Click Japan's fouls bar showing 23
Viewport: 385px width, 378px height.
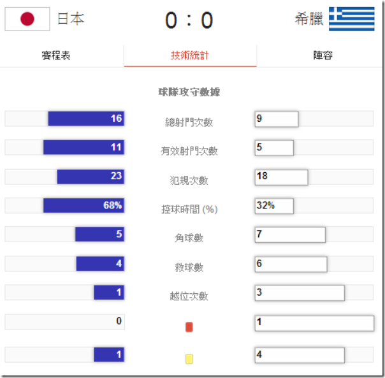click(91, 177)
